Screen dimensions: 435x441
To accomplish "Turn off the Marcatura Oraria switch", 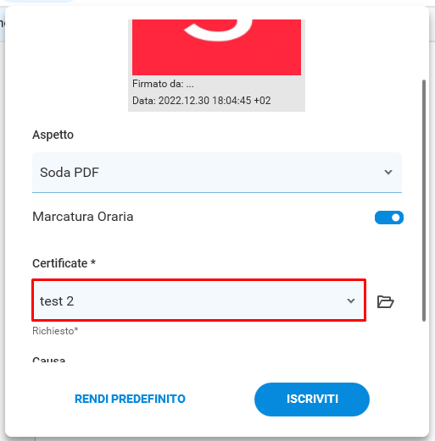I will [389, 218].
